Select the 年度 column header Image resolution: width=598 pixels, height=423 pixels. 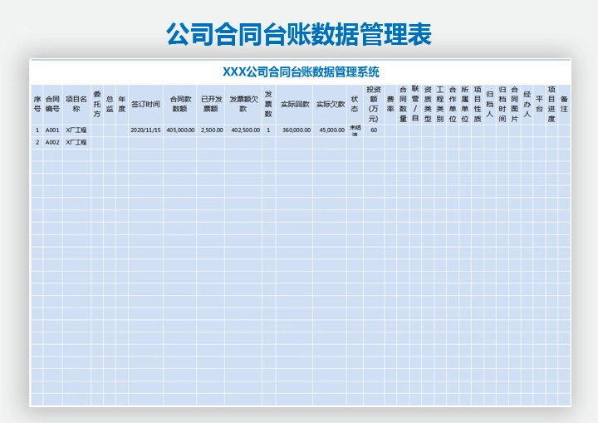click(x=122, y=104)
